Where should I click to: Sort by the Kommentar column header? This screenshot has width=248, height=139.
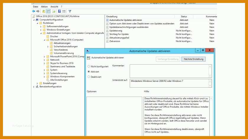tap(205, 16)
